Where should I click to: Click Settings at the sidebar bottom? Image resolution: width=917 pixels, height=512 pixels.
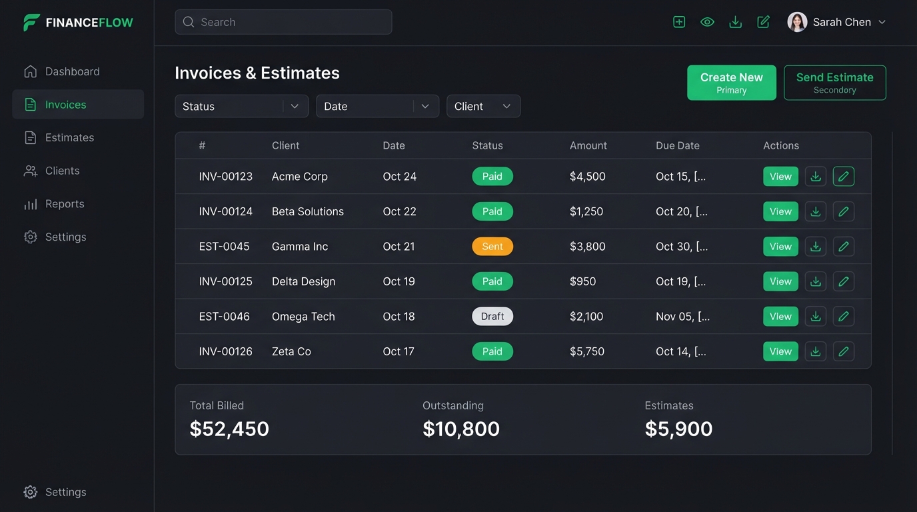[78, 492]
